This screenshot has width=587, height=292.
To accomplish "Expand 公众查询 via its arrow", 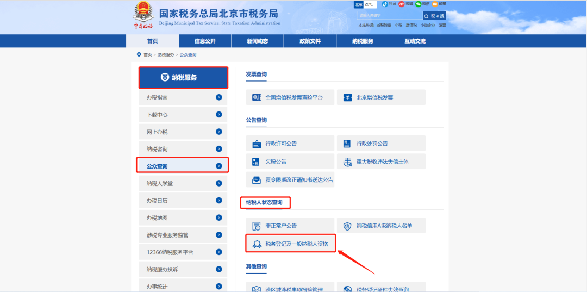I will click(x=219, y=166).
